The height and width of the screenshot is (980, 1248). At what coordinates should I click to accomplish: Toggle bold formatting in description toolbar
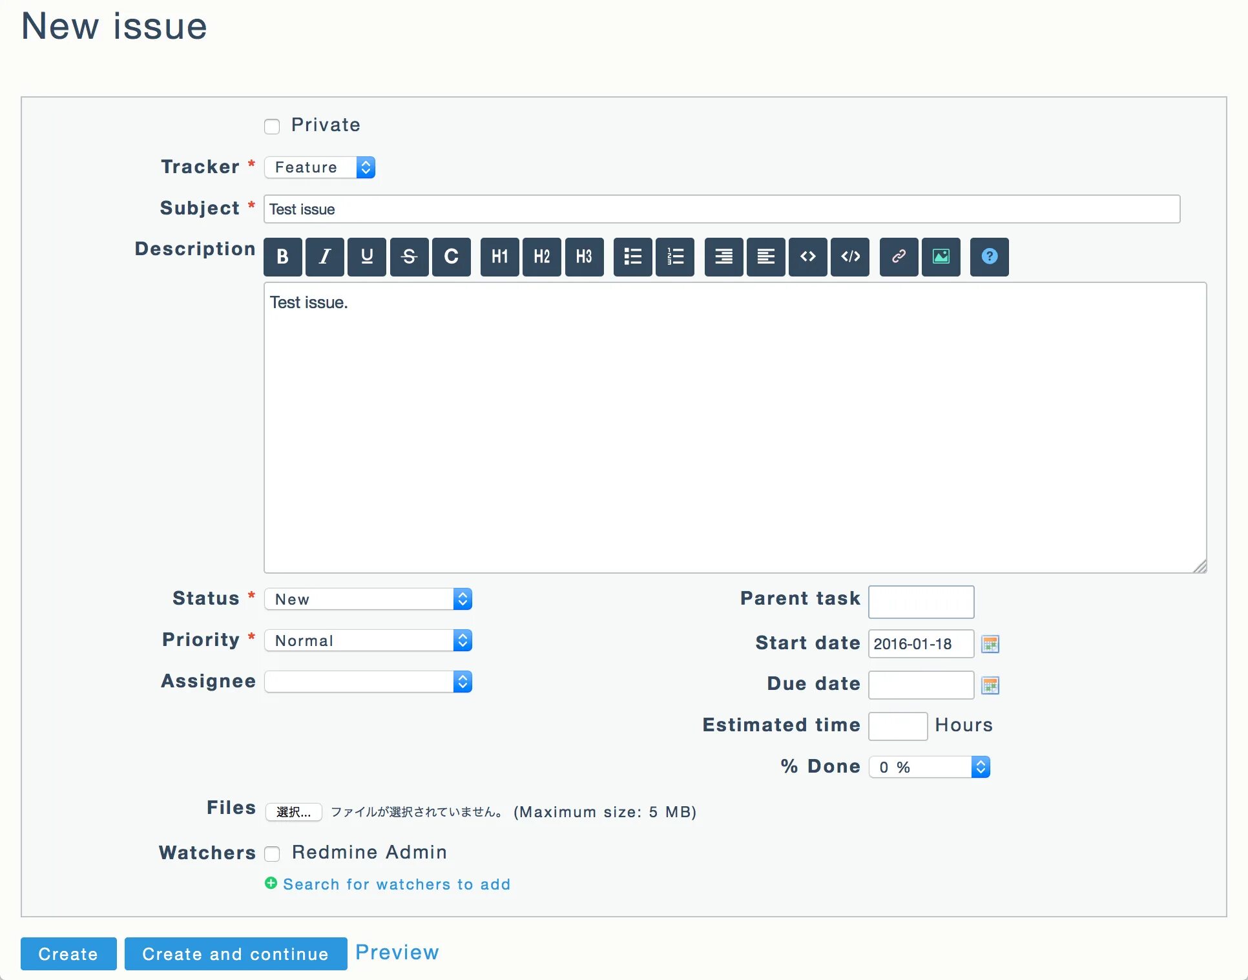pyautogui.click(x=282, y=256)
